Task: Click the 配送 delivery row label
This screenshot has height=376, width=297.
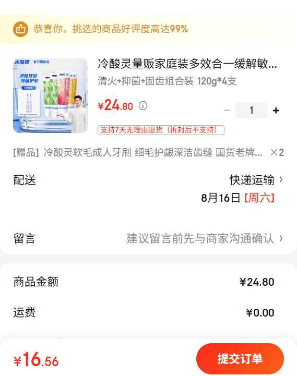Action: pos(25,180)
